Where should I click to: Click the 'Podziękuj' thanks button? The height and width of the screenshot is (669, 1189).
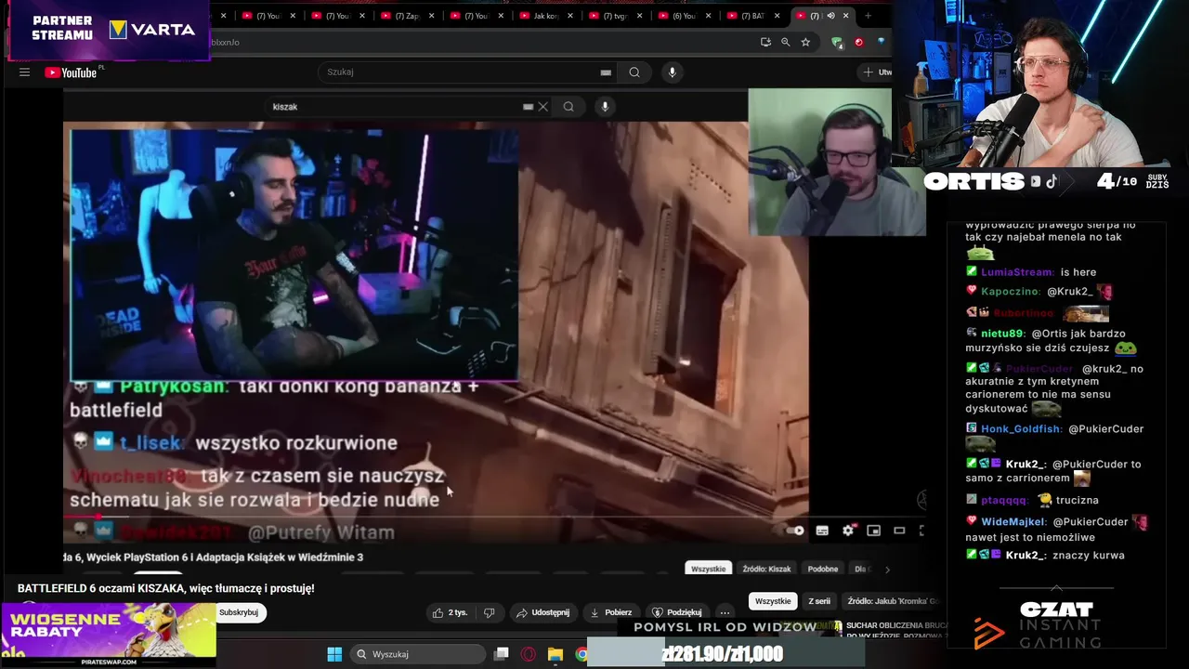pos(676,612)
